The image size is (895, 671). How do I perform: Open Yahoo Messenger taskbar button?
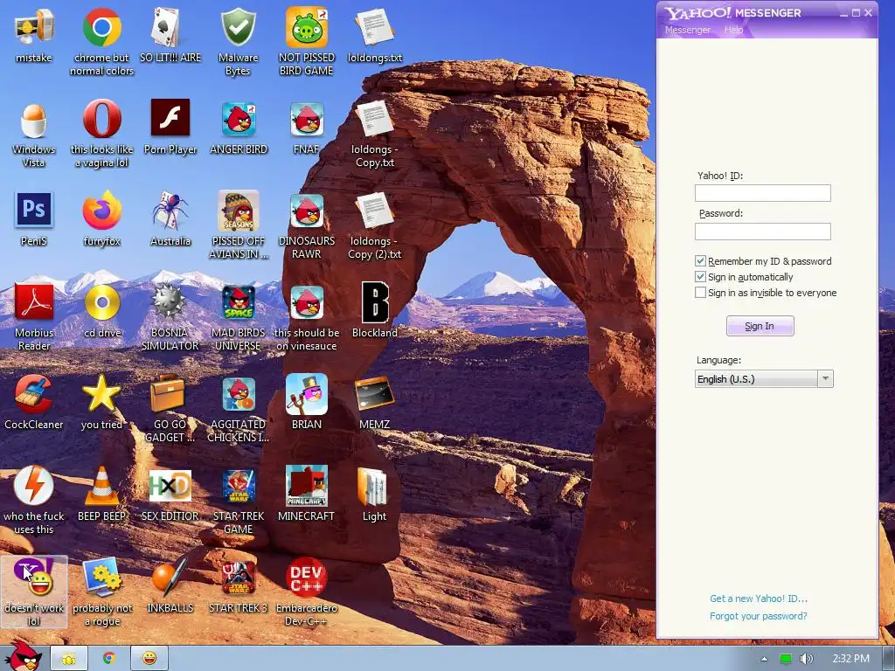(149, 658)
